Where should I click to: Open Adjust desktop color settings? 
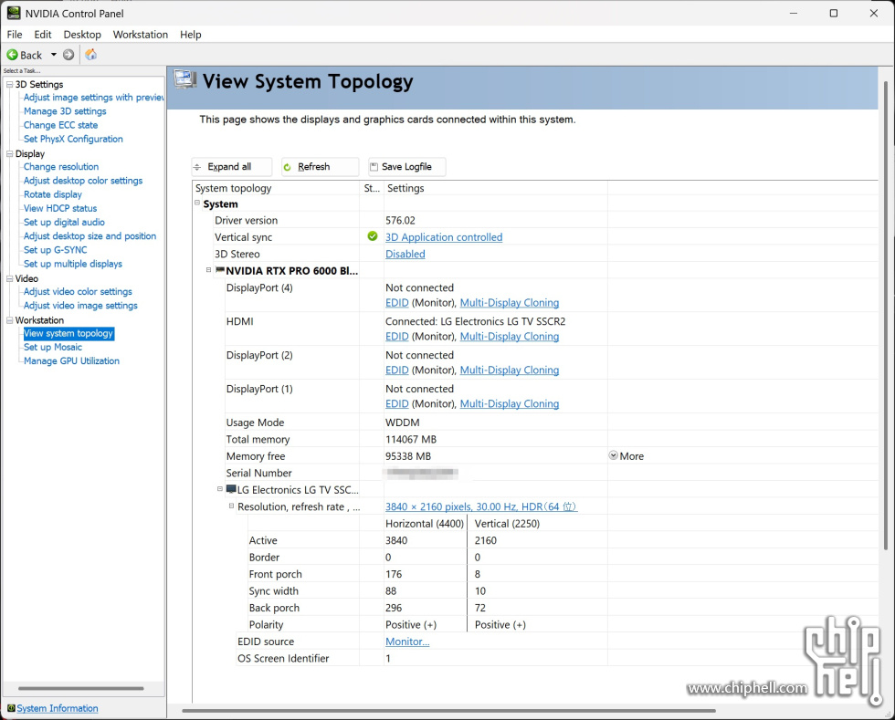83,181
